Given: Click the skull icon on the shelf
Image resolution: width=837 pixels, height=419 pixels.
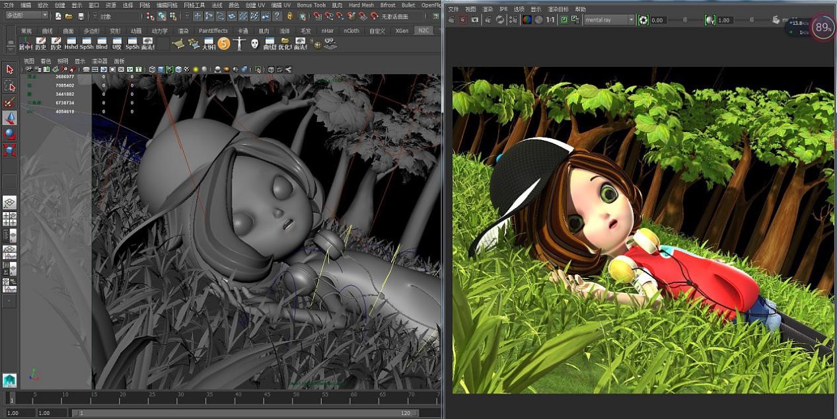Looking at the screenshot, I should point(254,44).
